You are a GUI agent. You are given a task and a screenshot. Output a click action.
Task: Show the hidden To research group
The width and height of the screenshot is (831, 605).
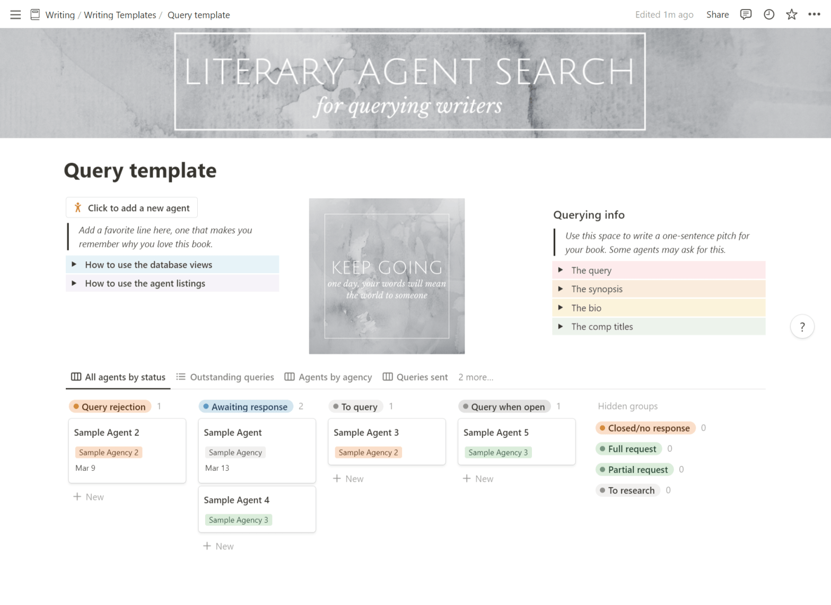click(x=627, y=490)
